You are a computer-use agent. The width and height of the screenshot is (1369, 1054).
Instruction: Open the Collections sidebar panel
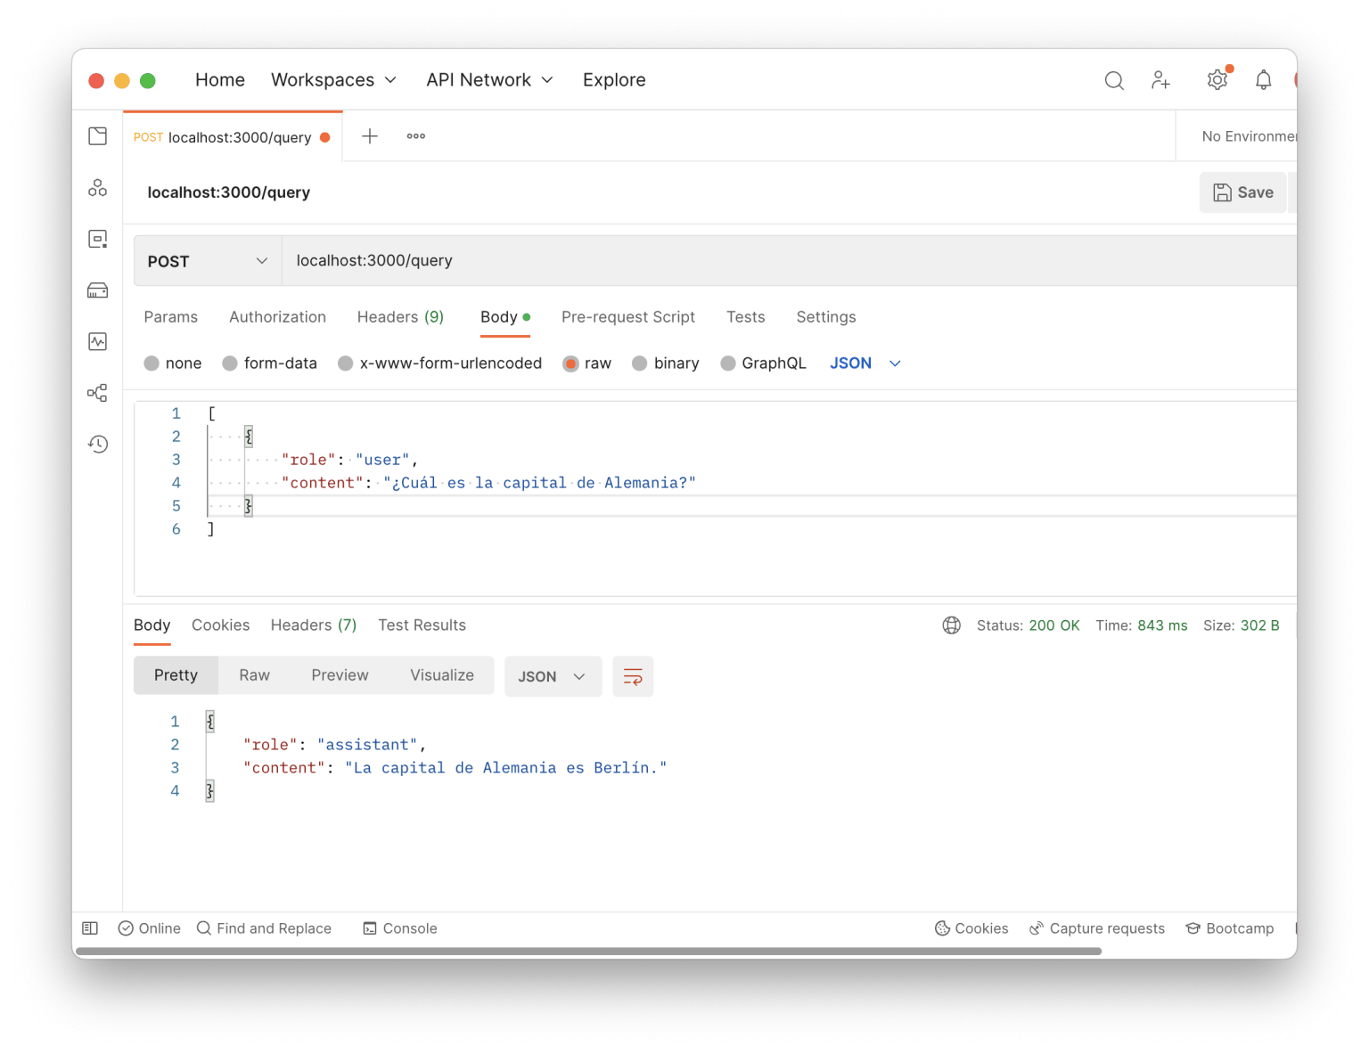pos(98,135)
